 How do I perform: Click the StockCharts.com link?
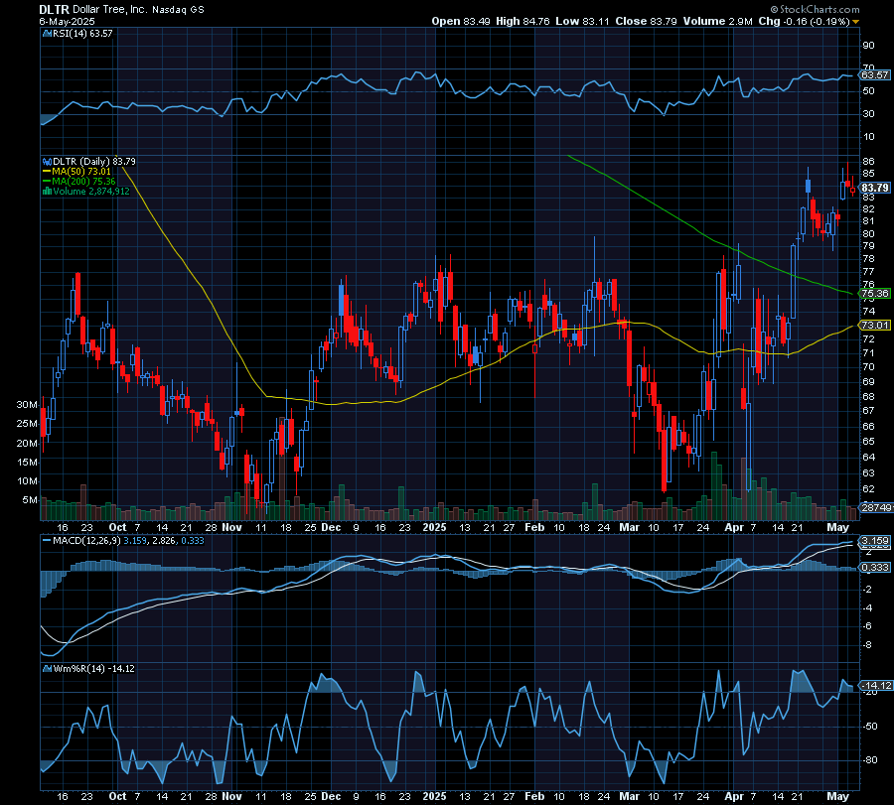[x=822, y=9]
